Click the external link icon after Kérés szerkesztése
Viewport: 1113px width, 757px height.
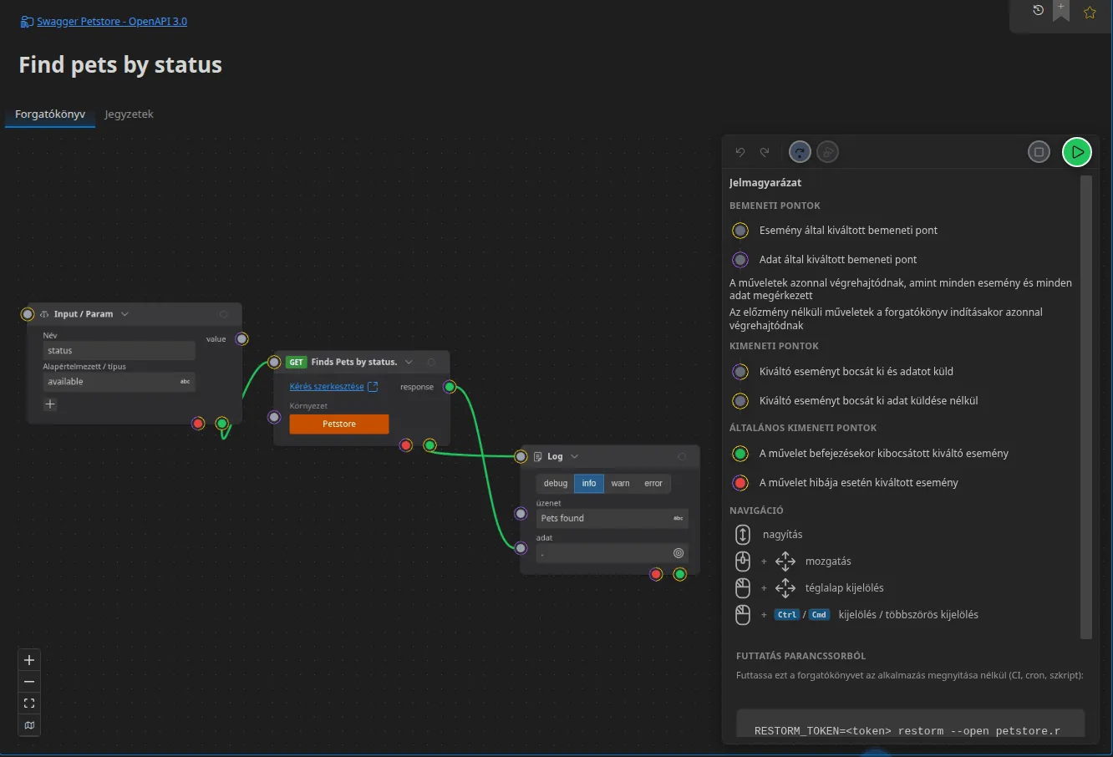(373, 387)
